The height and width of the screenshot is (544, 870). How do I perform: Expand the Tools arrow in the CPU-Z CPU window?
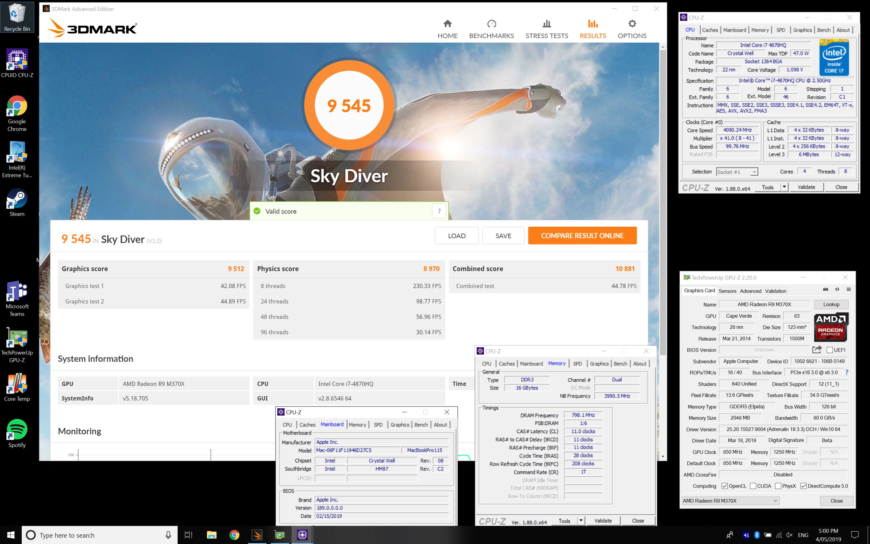pos(784,187)
